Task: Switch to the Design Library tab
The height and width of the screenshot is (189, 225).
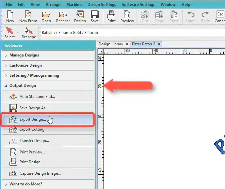Action: click(x=111, y=44)
